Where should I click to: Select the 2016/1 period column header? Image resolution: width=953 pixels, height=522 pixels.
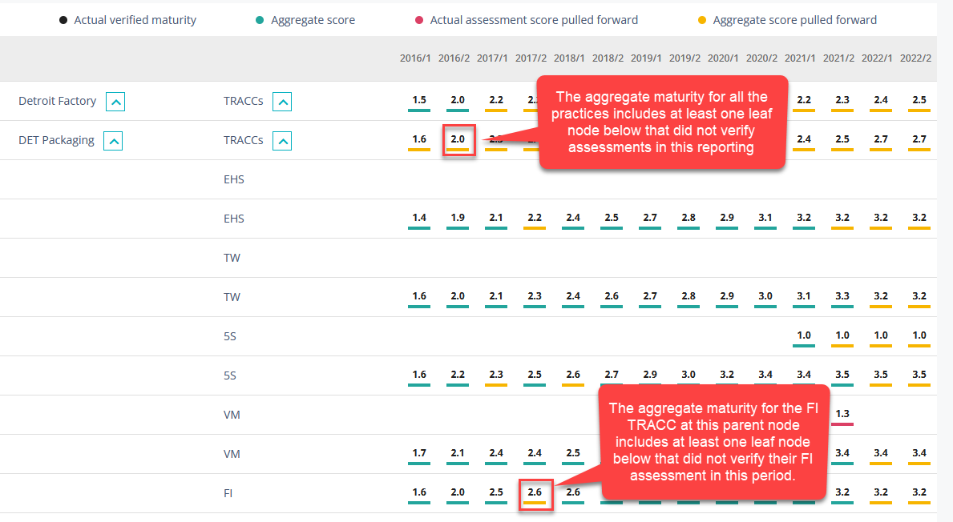(415, 58)
